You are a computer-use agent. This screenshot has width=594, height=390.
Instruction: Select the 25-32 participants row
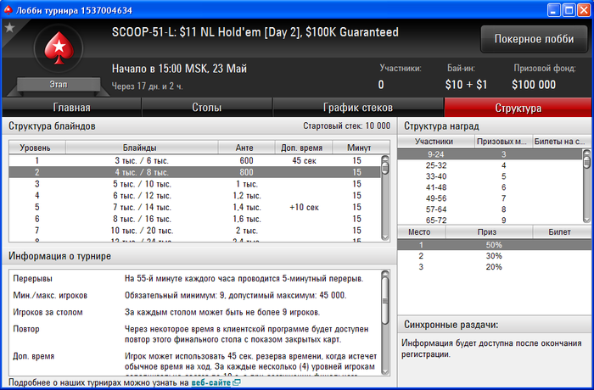tap(490, 165)
